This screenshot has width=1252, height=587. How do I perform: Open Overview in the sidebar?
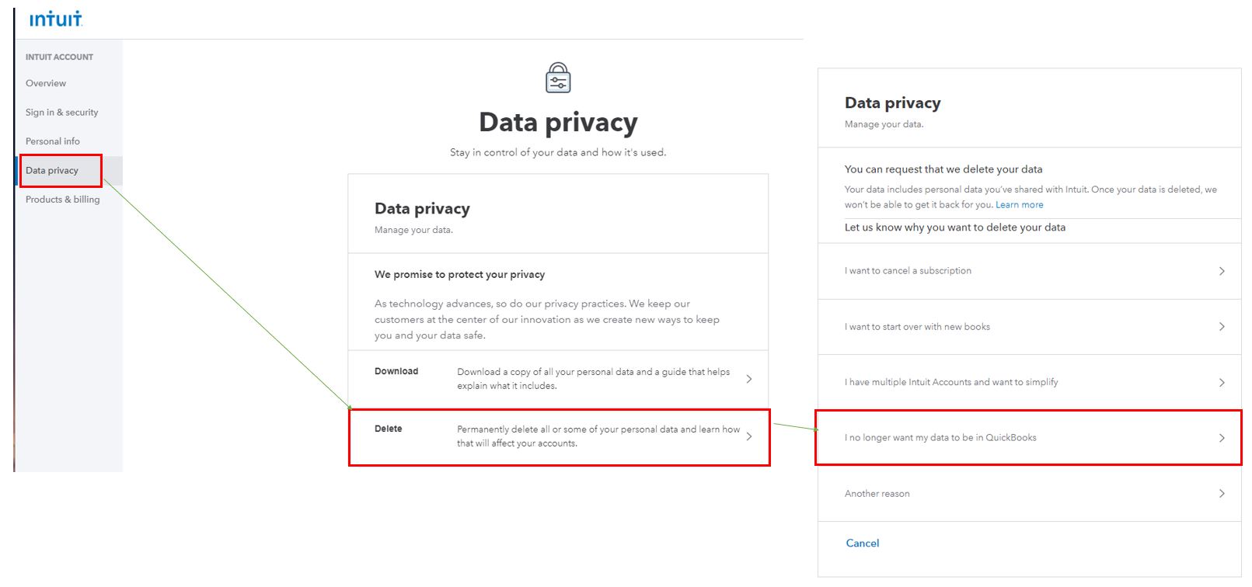pyautogui.click(x=46, y=83)
